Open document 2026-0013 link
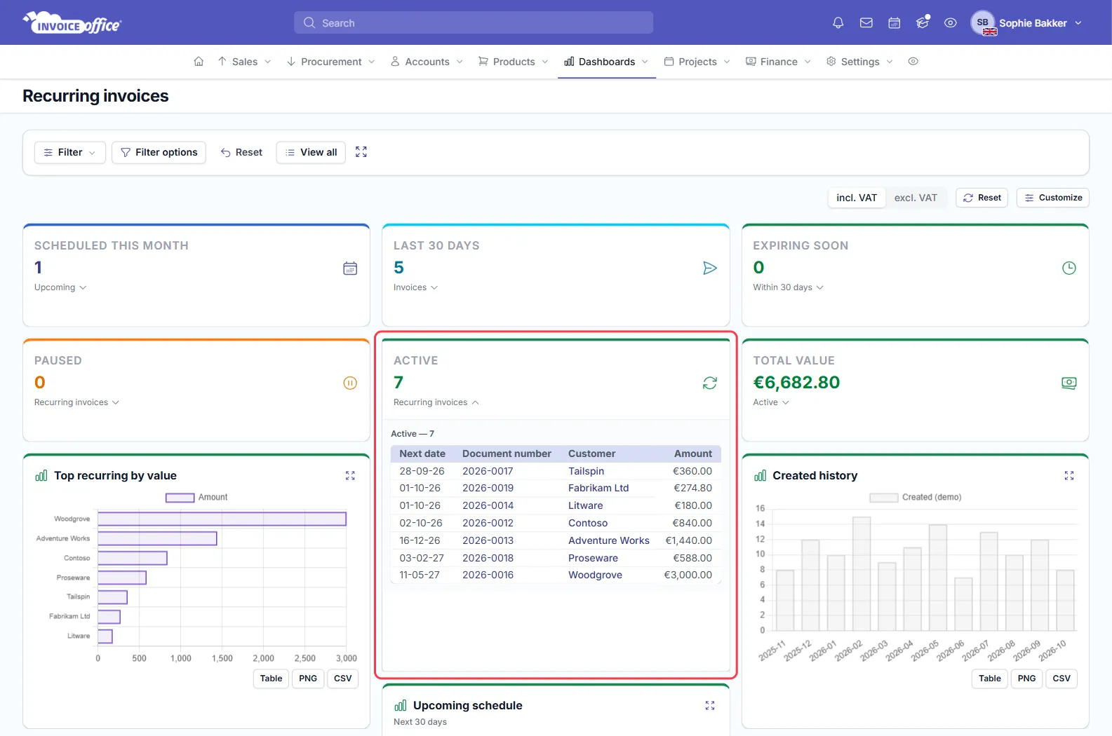Image resolution: width=1112 pixels, height=736 pixels. coord(488,540)
